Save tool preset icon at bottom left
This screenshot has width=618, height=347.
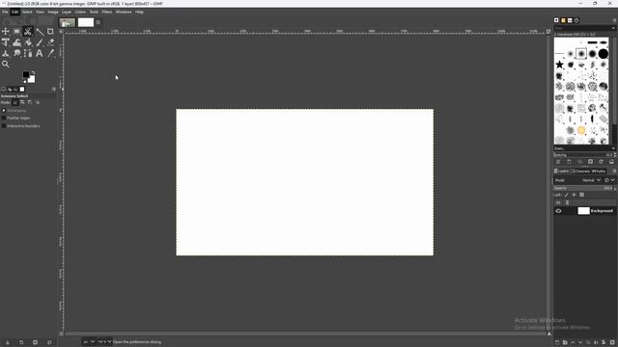click(x=8, y=342)
